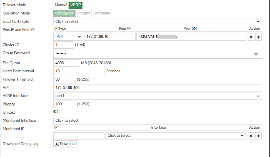This screenshot has height=157, width=270.
Task: Click the '(1-253)' range text
Action: tap(83, 104)
